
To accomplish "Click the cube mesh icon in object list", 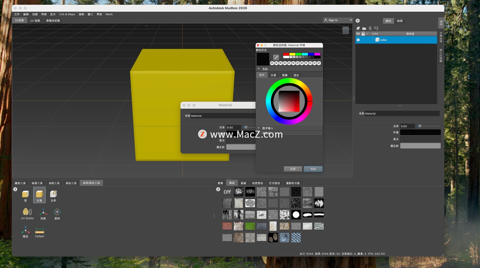I will click(x=377, y=40).
